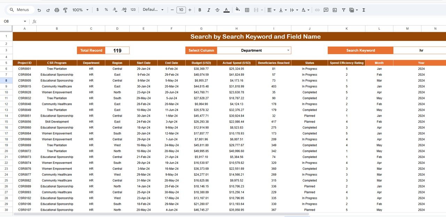This screenshot has width=446, height=217.
Task: Open the Default font family dropdown
Action: [153, 10]
